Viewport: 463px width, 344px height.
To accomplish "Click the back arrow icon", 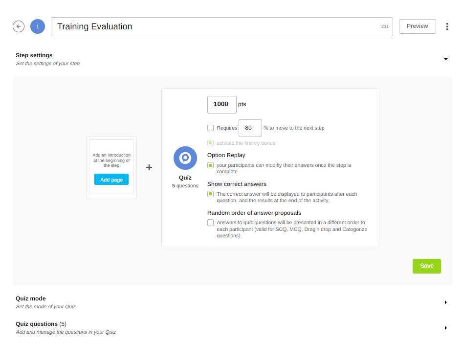I will pyautogui.click(x=19, y=26).
